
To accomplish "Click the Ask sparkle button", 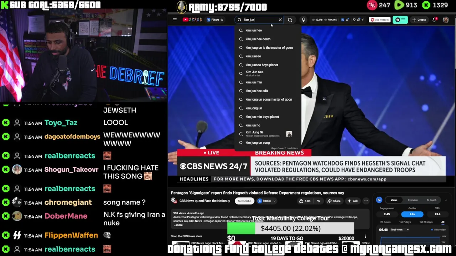I will click(353, 201).
